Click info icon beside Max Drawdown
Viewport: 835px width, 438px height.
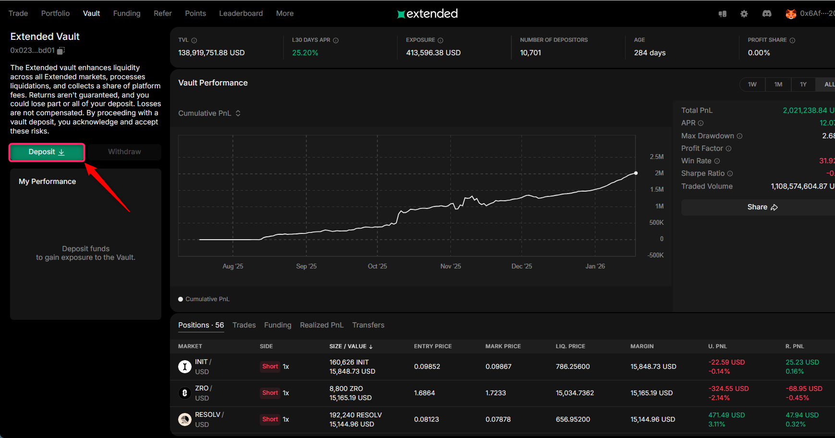[x=739, y=136]
